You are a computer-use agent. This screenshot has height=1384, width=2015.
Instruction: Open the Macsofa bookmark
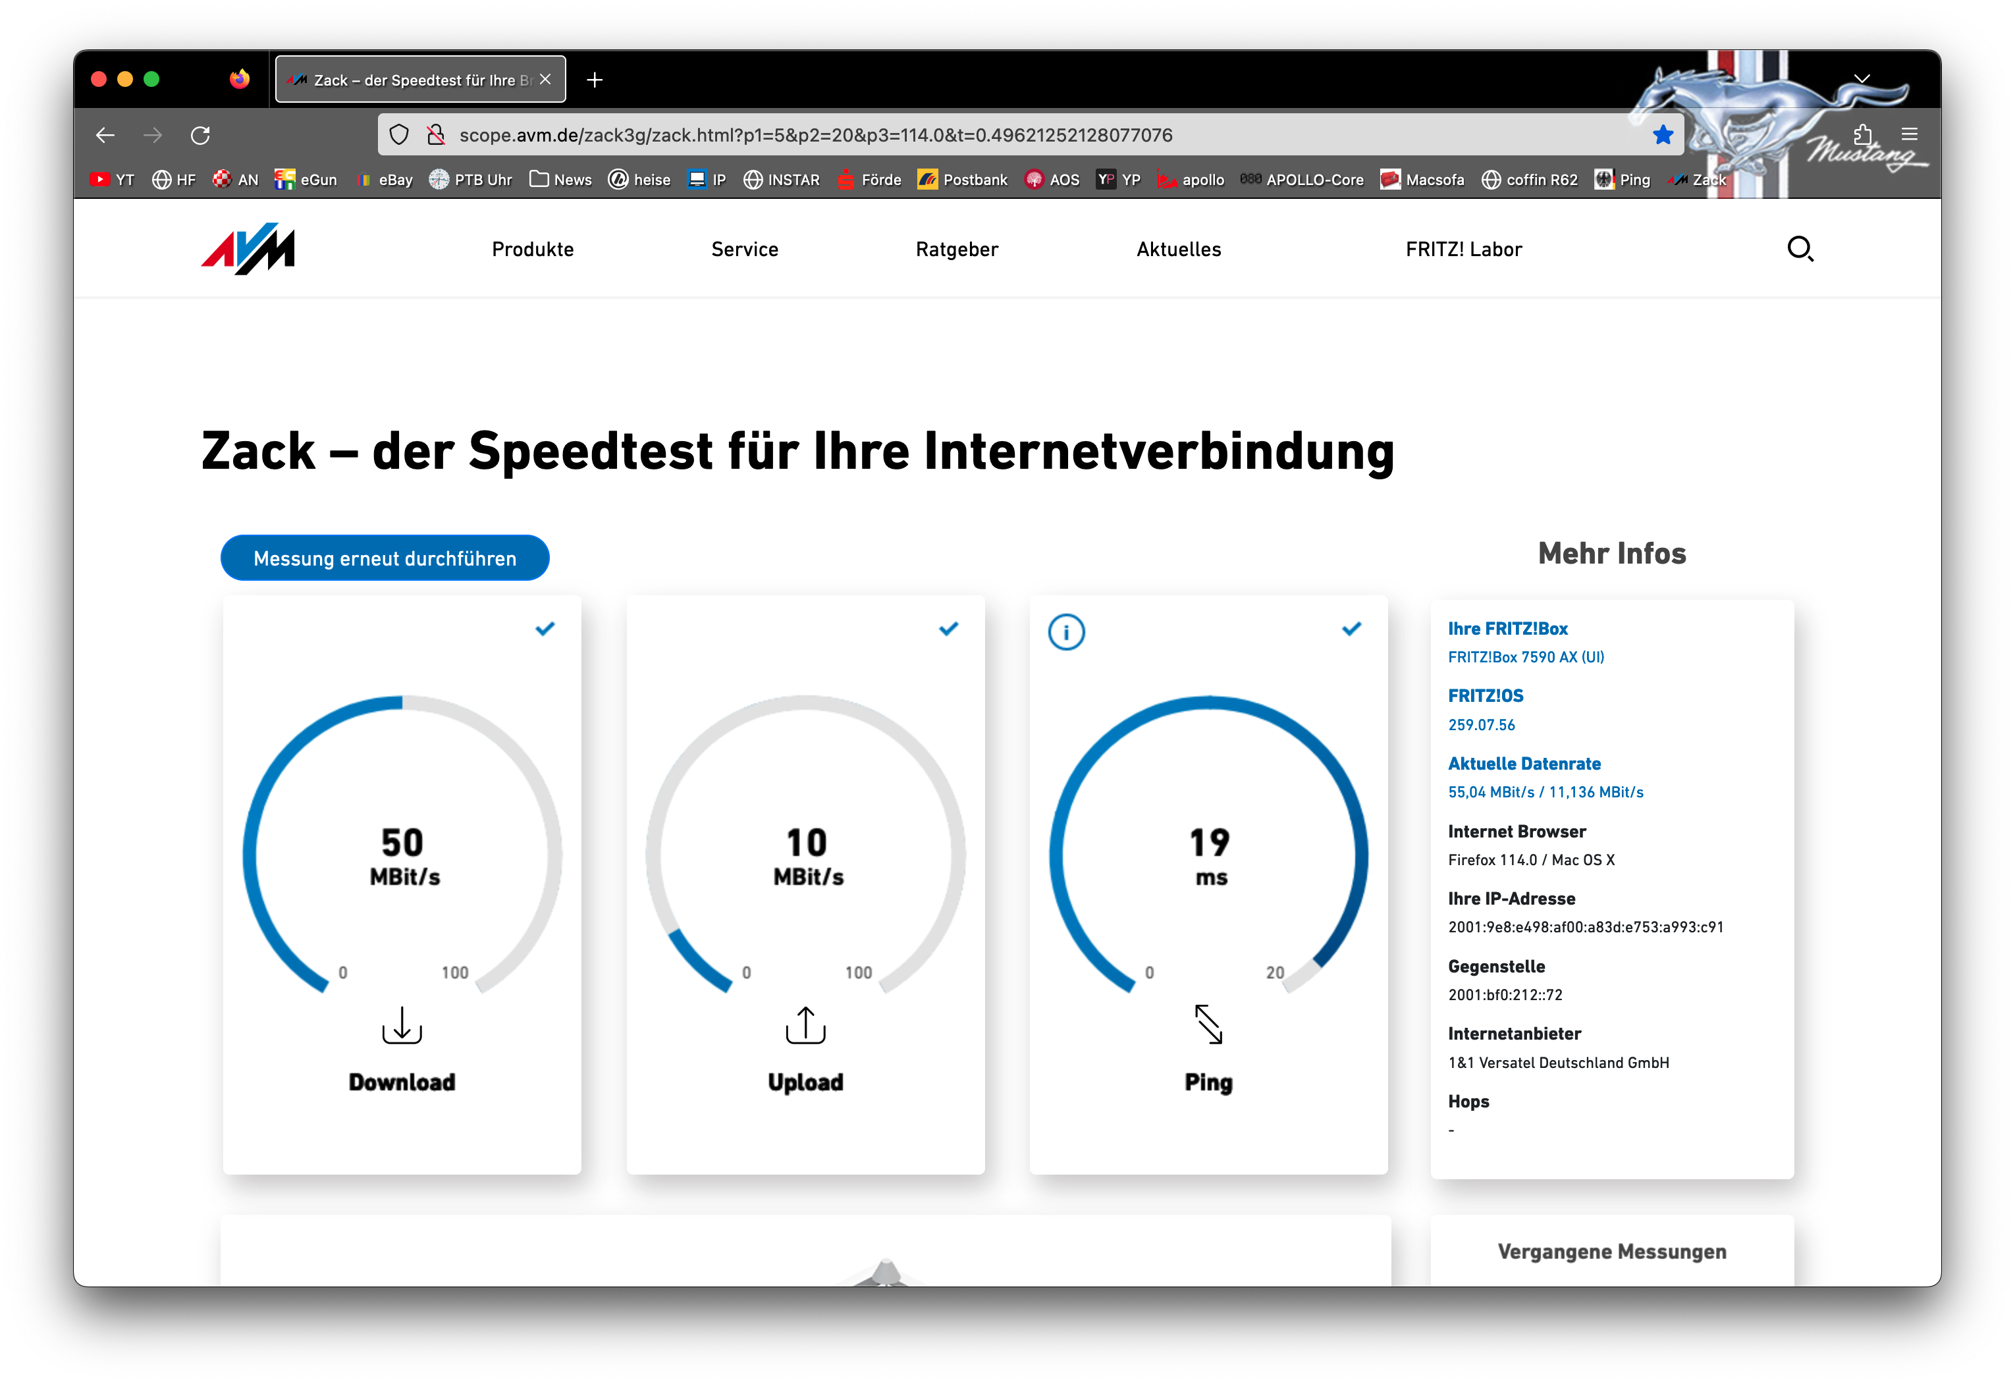(1423, 180)
